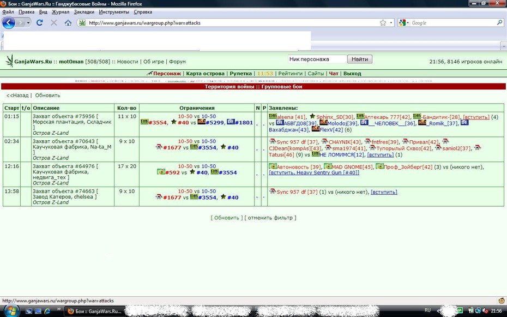This screenshot has height=317, width=507.
Task: Click the DE icon before #1801
Action: pyautogui.click(x=231, y=122)
